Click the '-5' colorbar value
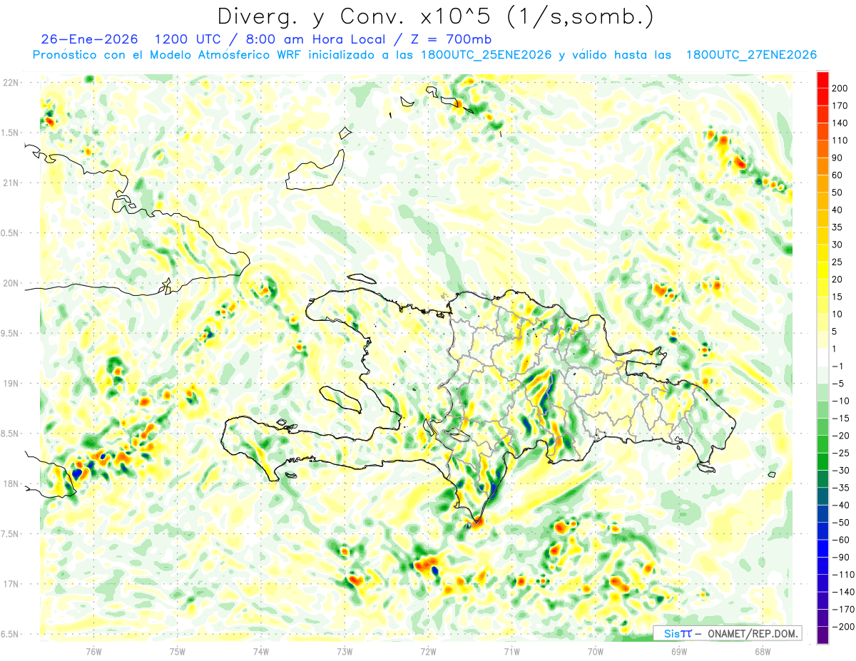Screen dimensions: 856x661 pos(837,384)
